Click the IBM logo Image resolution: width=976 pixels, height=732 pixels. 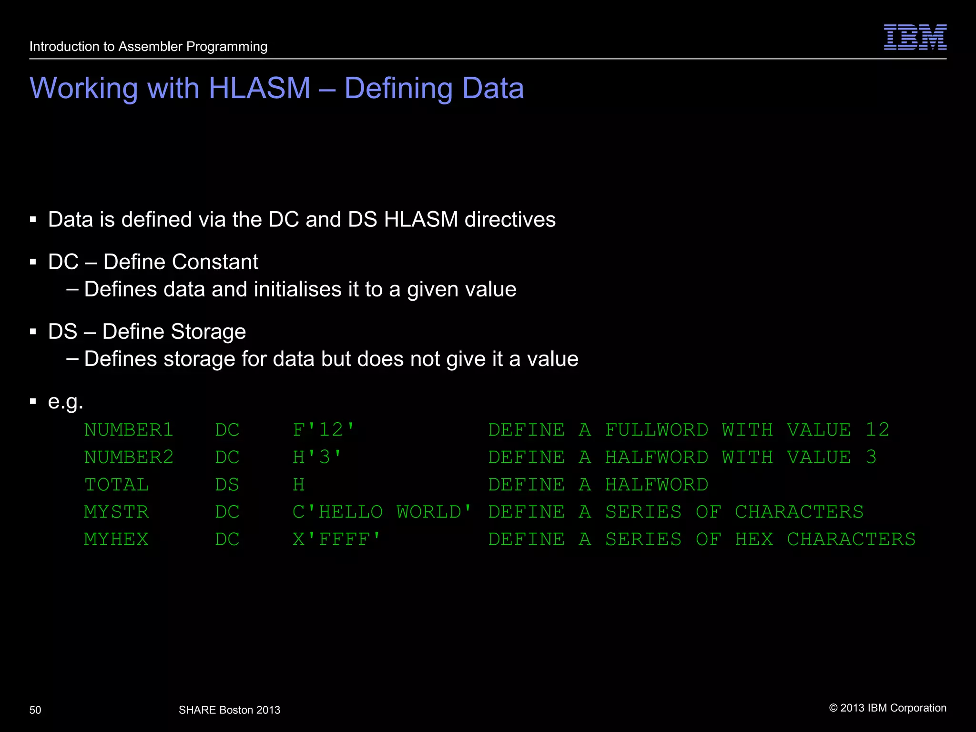click(x=915, y=37)
